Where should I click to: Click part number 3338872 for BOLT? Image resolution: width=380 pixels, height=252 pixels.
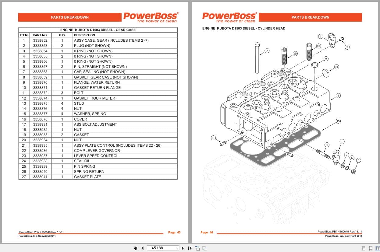(x=40, y=93)
